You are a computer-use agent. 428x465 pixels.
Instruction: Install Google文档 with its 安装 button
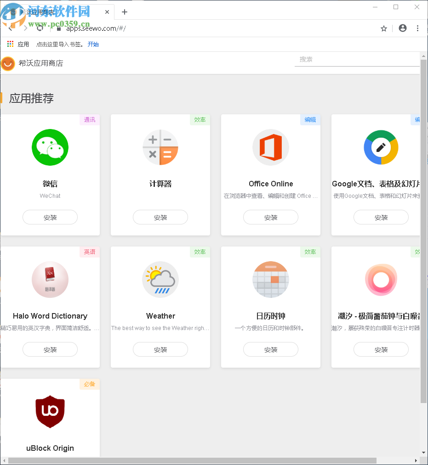click(x=381, y=218)
